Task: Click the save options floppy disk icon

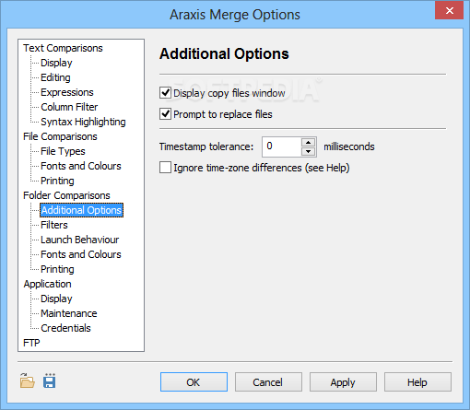Action: pyautogui.click(x=50, y=381)
